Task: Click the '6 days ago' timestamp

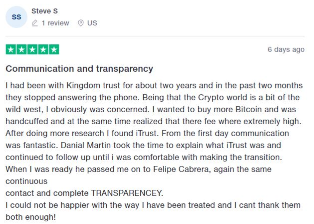Action: pos(286,49)
